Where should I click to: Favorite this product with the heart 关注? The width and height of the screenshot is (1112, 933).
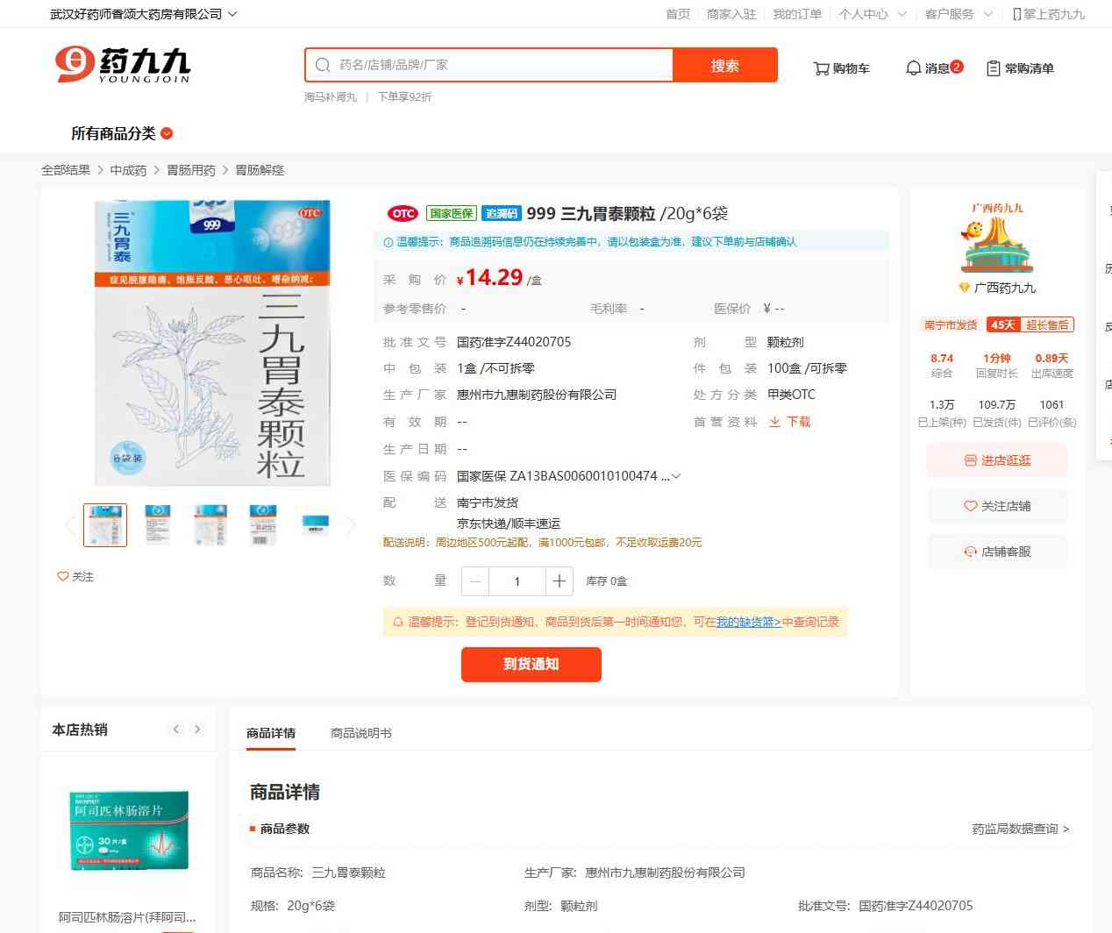75,576
